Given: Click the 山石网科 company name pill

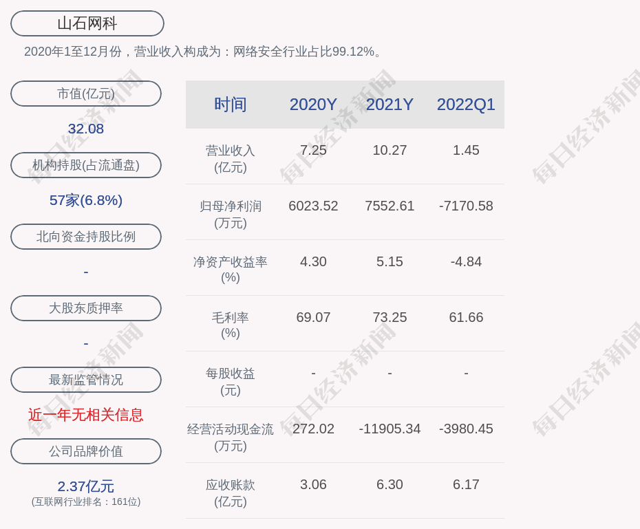Looking at the screenshot, I should [87, 23].
